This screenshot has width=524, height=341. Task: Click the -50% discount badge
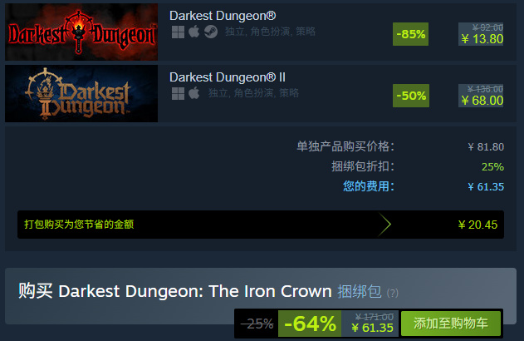pyautogui.click(x=411, y=96)
